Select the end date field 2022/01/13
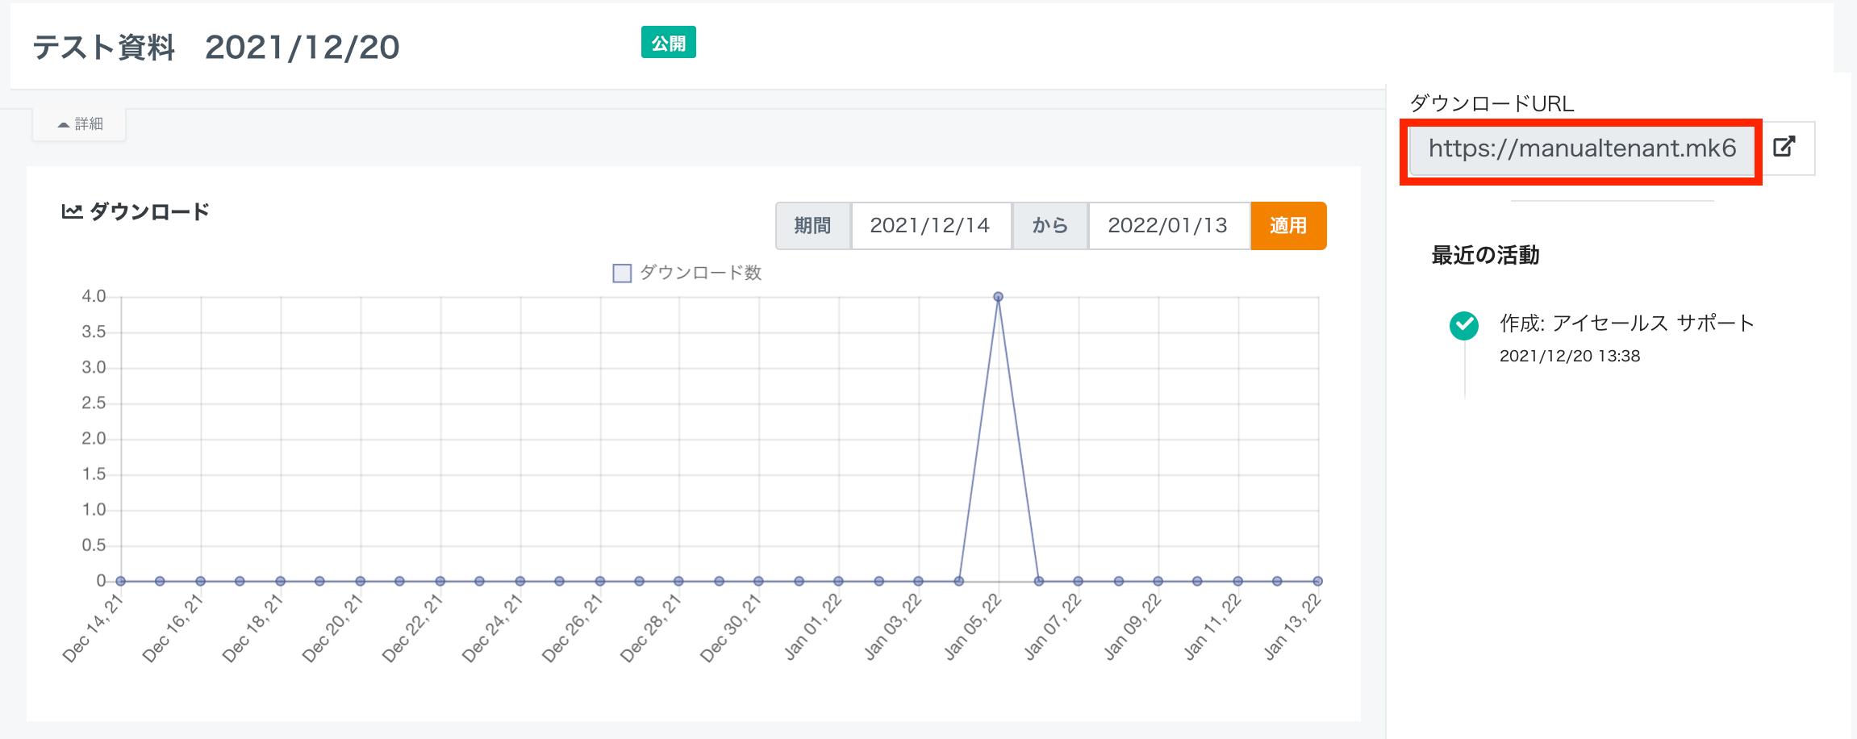Image resolution: width=1857 pixels, height=739 pixels. [1167, 226]
